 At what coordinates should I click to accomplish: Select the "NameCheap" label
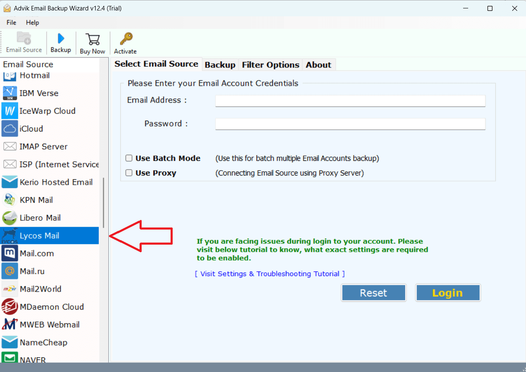click(44, 343)
